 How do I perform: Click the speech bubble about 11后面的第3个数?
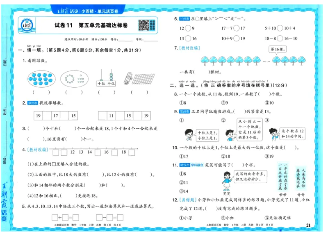click(x=250, y=130)
